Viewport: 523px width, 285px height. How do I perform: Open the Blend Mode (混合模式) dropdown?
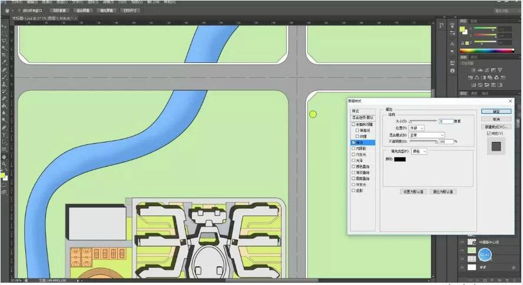tap(427, 135)
